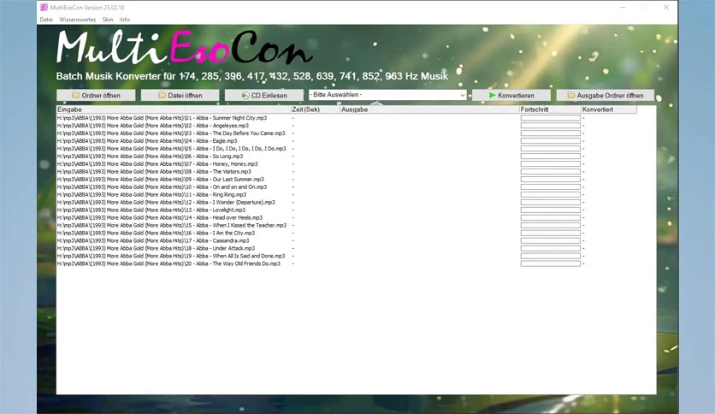Viewport: 715px width, 414px height.
Task: Select row 19 - When All Is Said and Done.mp3
Action: (171, 256)
